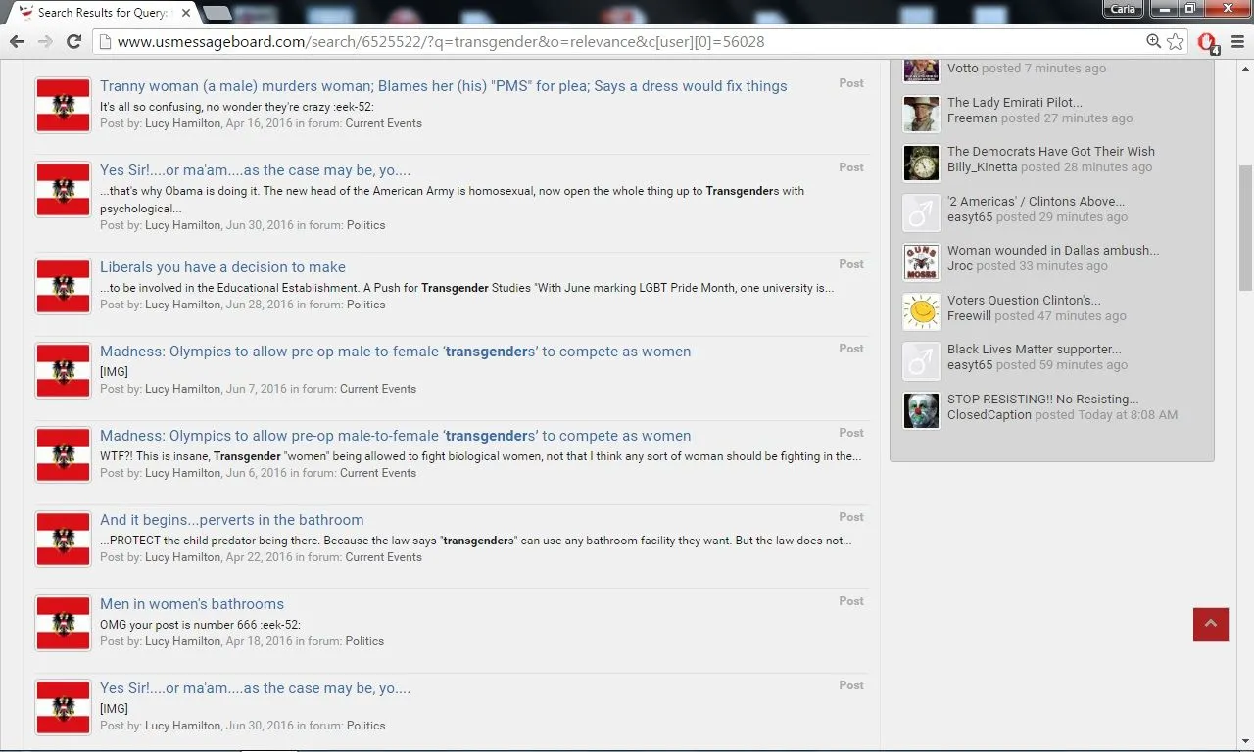Click the scroll down arrow on page scrollbar
The image size is (1254, 752).
coord(1245,741)
